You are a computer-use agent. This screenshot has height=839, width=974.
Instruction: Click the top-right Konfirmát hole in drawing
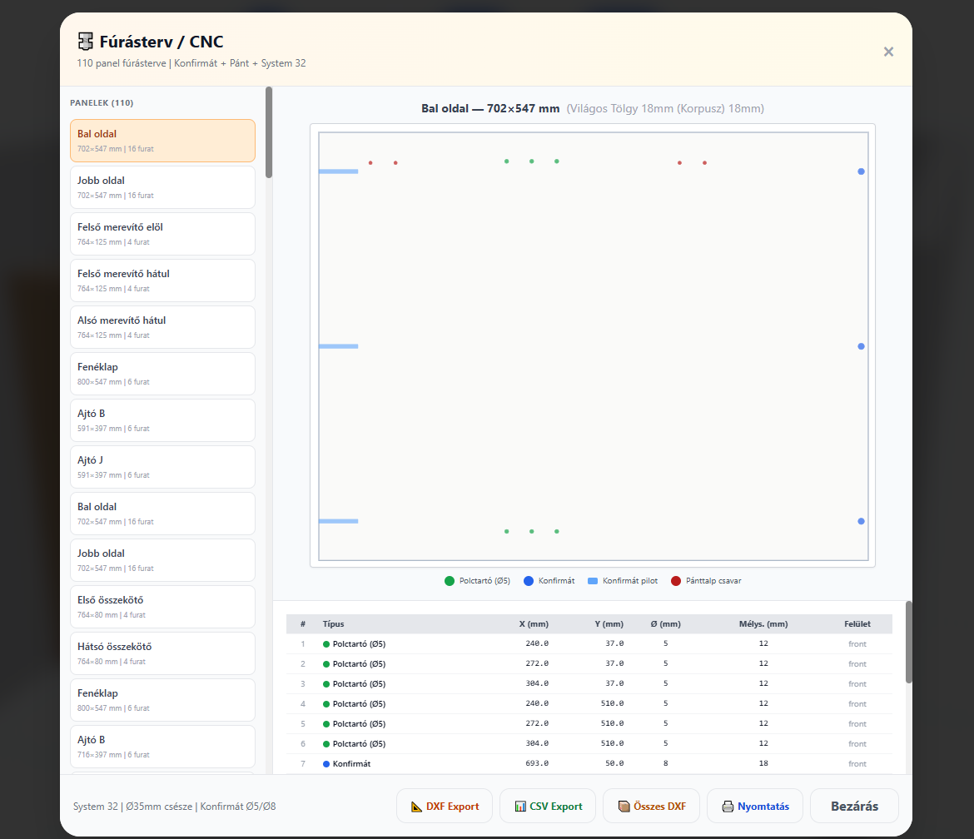pos(861,171)
